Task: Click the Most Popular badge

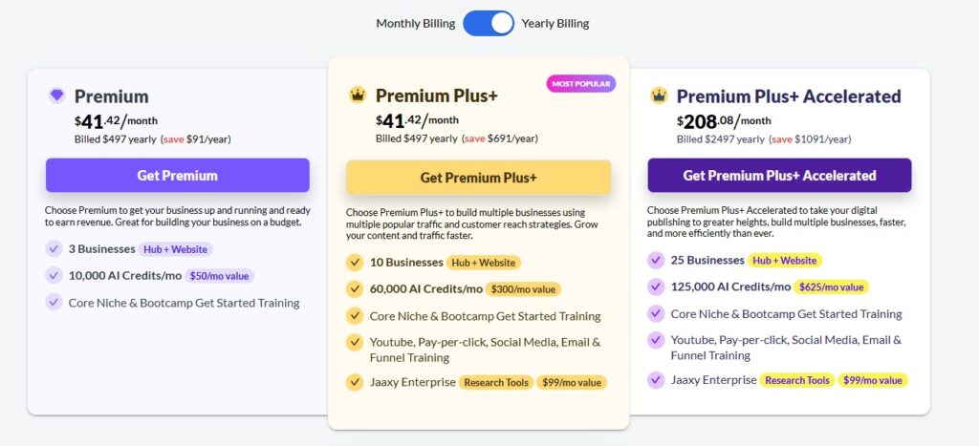Action: 580,84
